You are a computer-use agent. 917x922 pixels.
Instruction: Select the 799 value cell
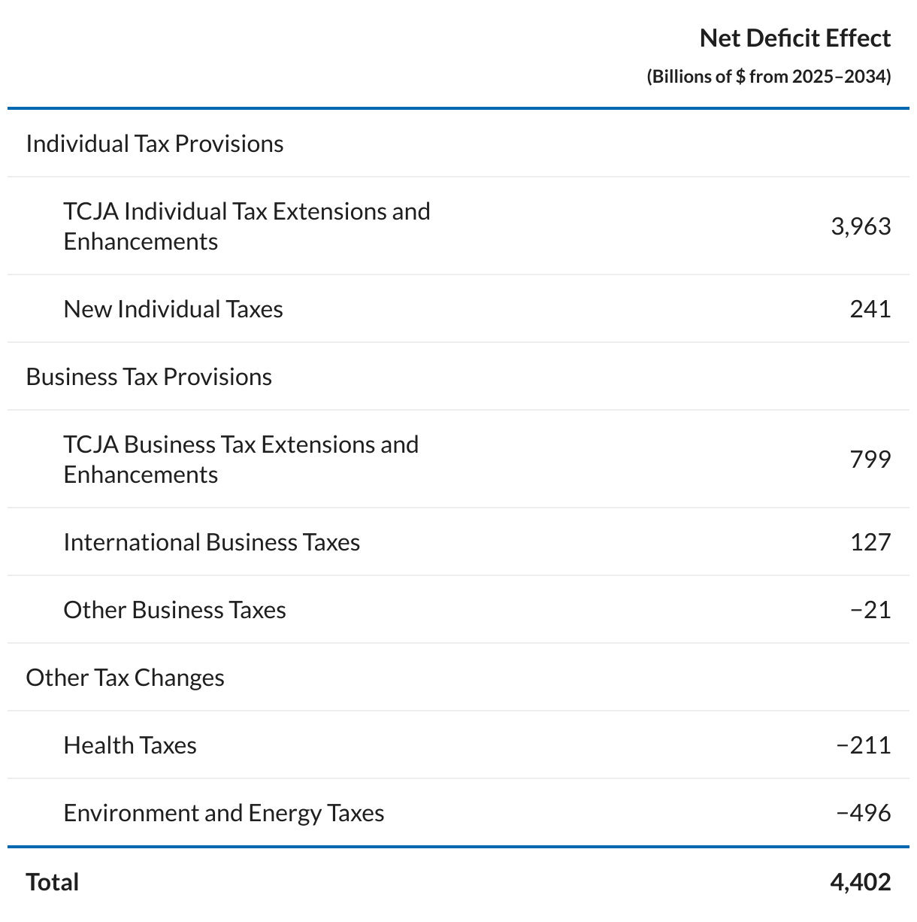[870, 459]
